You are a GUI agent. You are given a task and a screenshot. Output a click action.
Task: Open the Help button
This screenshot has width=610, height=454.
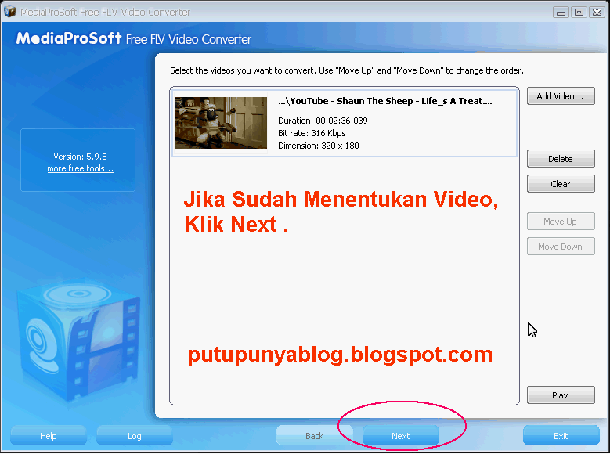tap(49, 436)
